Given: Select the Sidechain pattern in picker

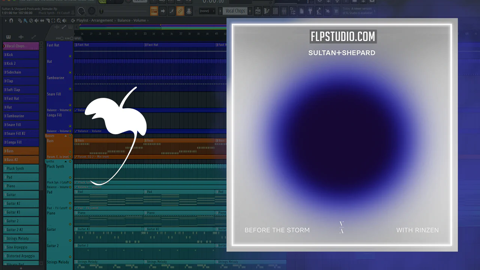Looking at the screenshot, I should (x=21, y=72).
